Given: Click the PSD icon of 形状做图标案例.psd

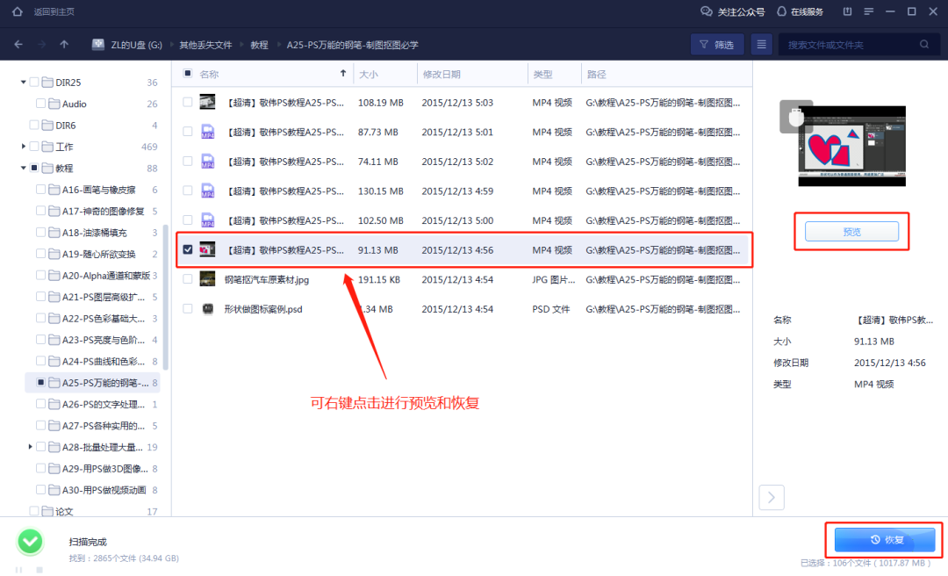Looking at the screenshot, I should pos(207,308).
